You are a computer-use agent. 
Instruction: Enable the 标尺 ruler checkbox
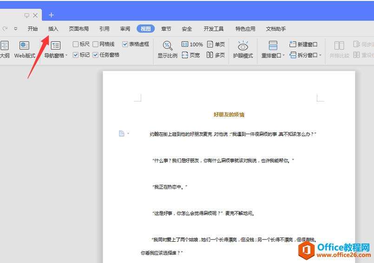[x=76, y=45]
